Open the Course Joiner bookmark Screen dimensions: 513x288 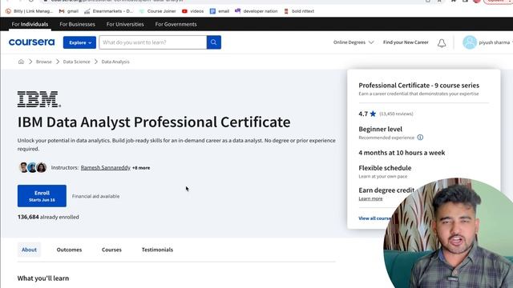coord(158,11)
